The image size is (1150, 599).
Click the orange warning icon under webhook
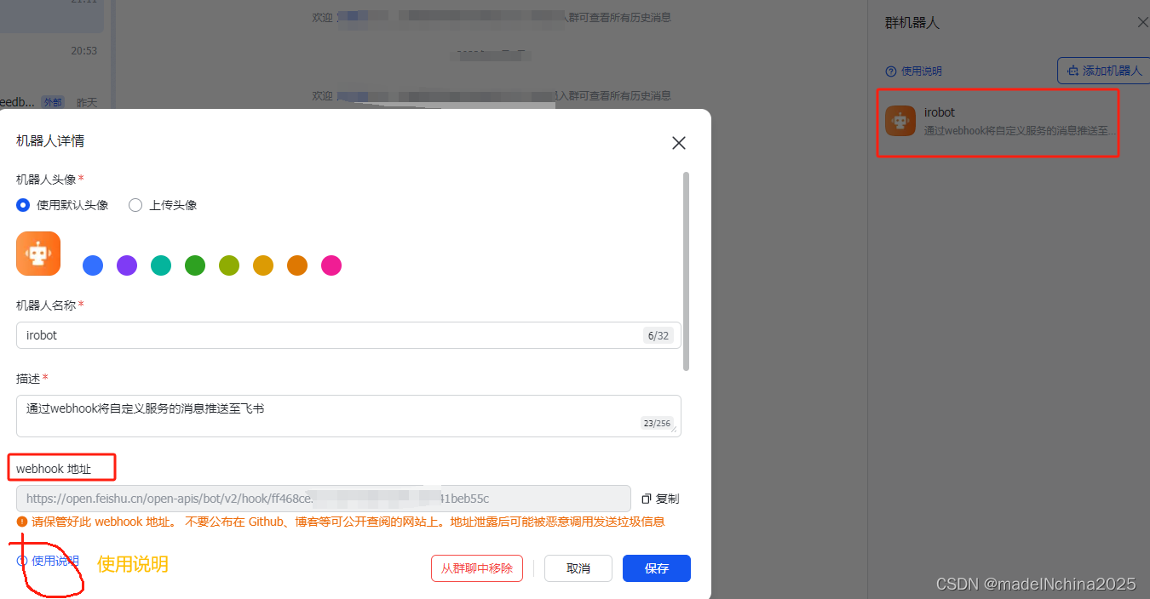[x=22, y=522]
